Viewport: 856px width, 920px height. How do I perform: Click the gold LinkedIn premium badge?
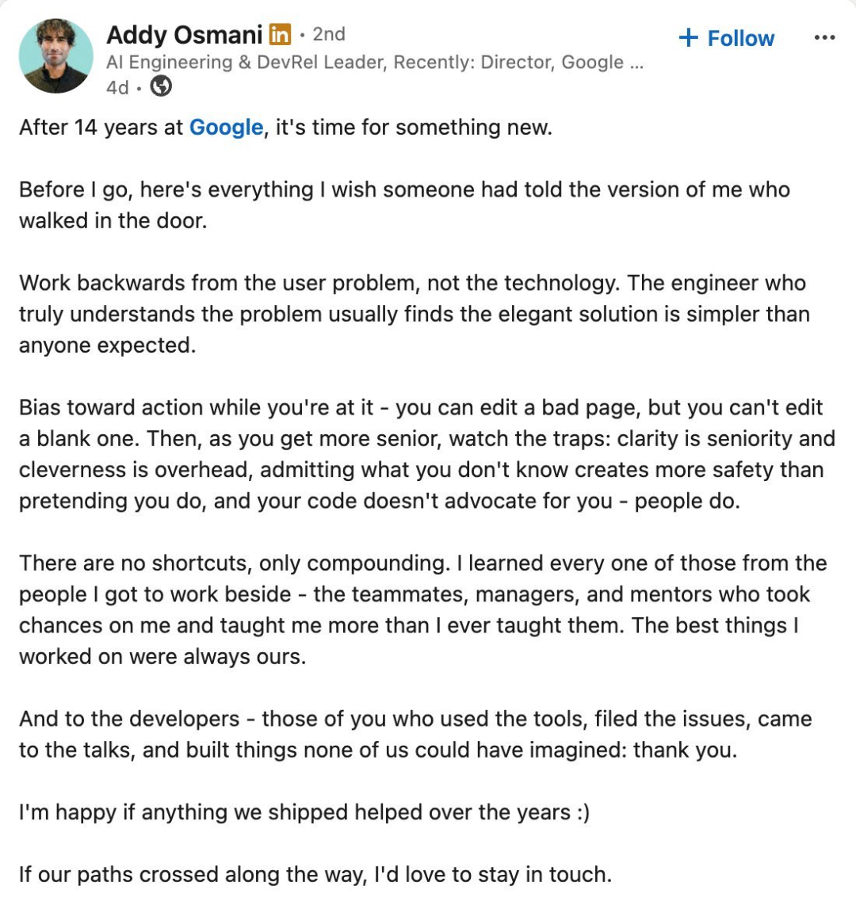click(280, 35)
